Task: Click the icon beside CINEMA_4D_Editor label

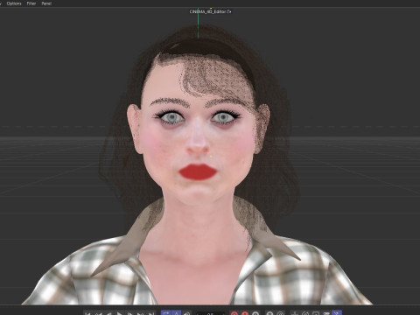Action: [229, 11]
